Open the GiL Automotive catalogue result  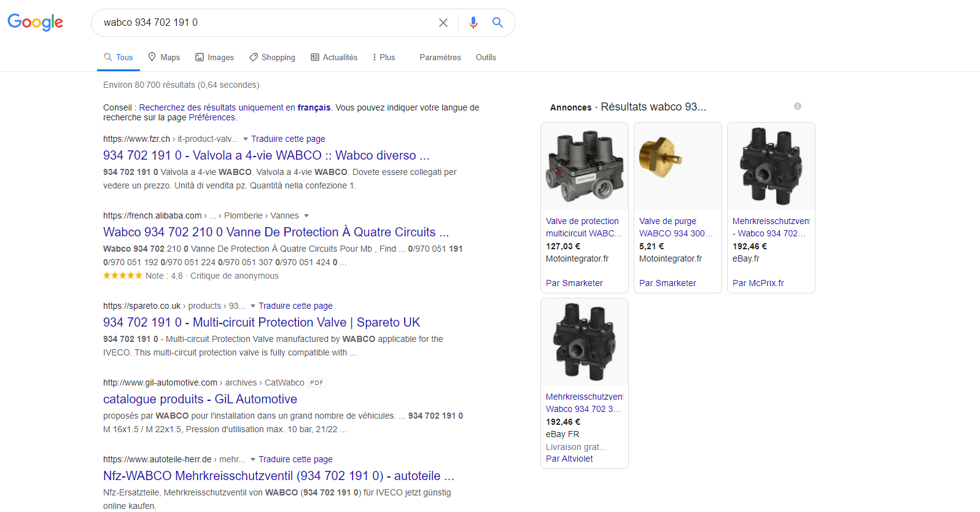[200, 399]
